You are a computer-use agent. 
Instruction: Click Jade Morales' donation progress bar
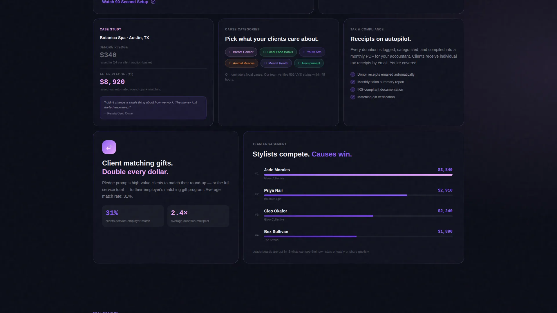pos(358,175)
